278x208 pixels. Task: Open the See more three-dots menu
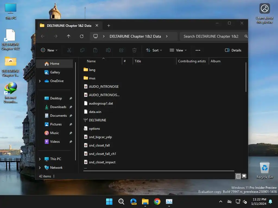pyautogui.click(x=198, y=50)
